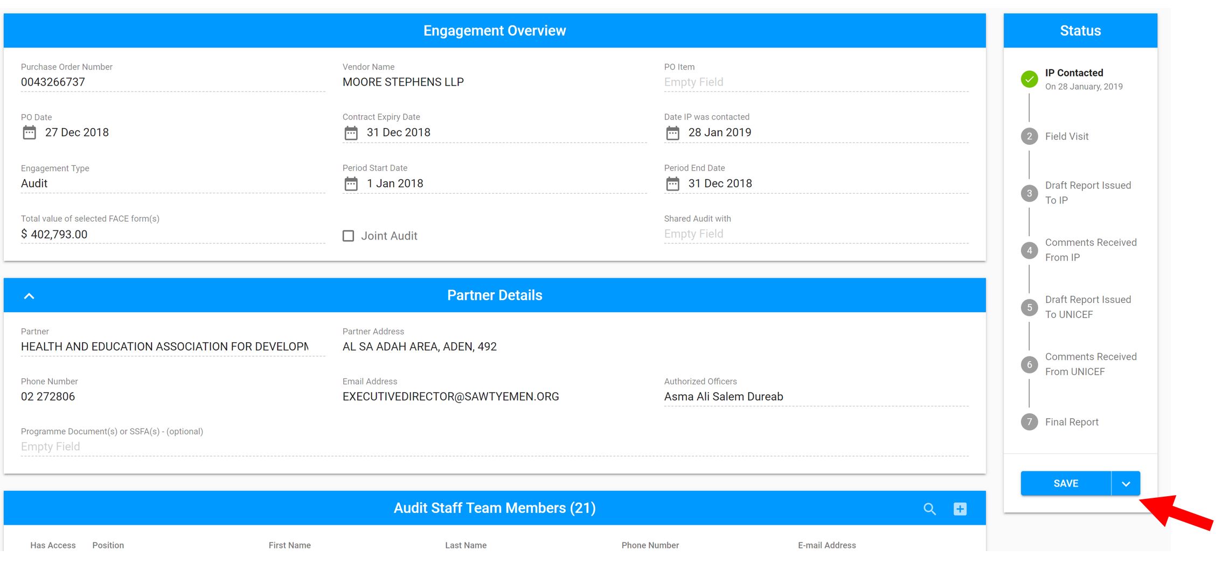Select the Comments Received From UNICEF step
Image resolution: width=1223 pixels, height=585 pixels.
[1030, 364]
